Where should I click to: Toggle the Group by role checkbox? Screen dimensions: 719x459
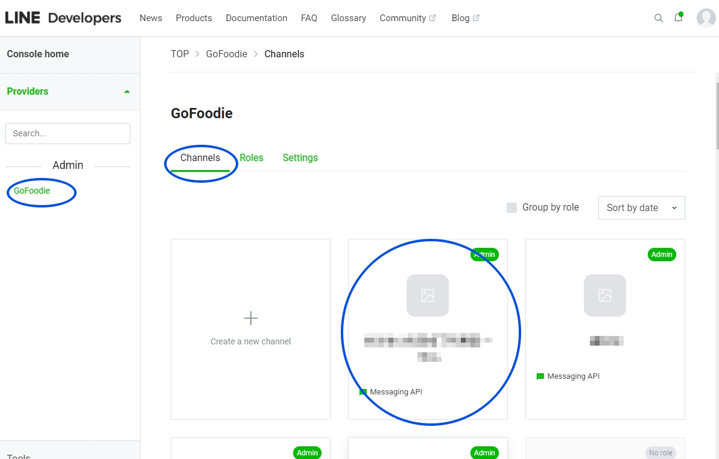pyautogui.click(x=512, y=207)
